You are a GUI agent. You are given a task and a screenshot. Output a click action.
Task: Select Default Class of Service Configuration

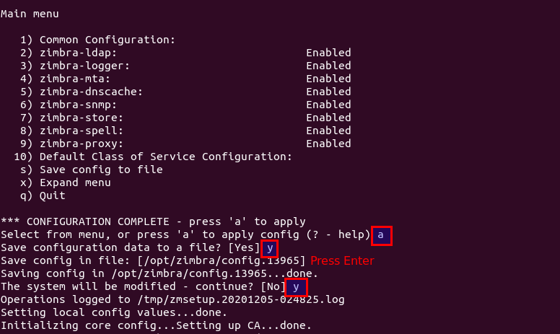165,157
